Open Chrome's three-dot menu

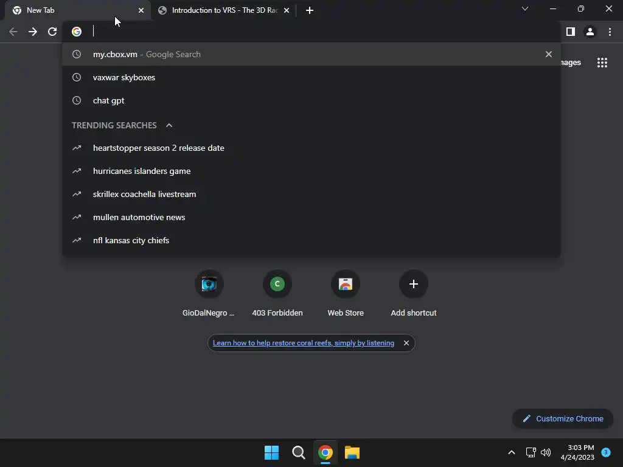[x=610, y=32]
